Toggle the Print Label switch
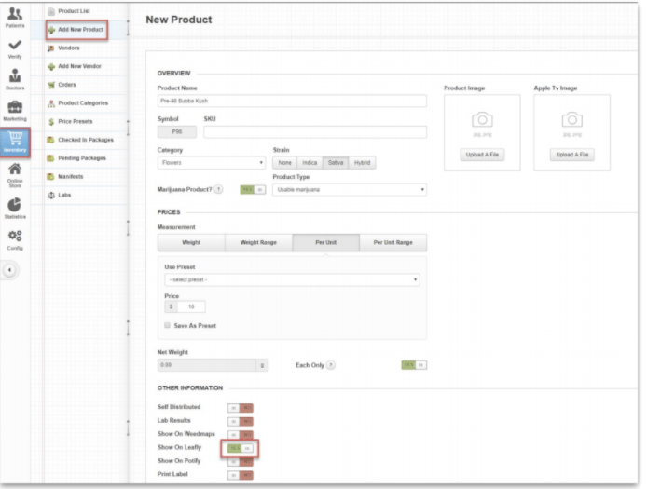The image size is (647, 489). [241, 475]
